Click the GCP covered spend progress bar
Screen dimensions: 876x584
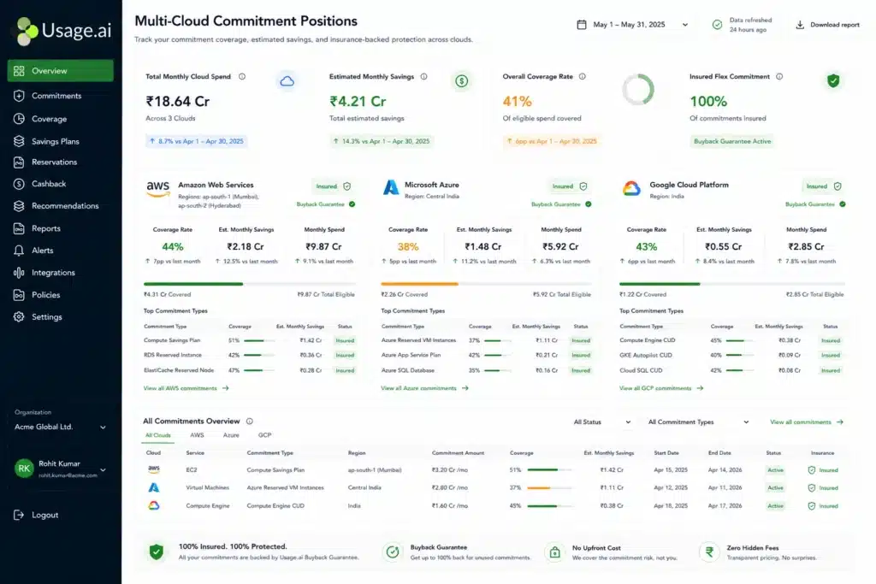pos(732,284)
